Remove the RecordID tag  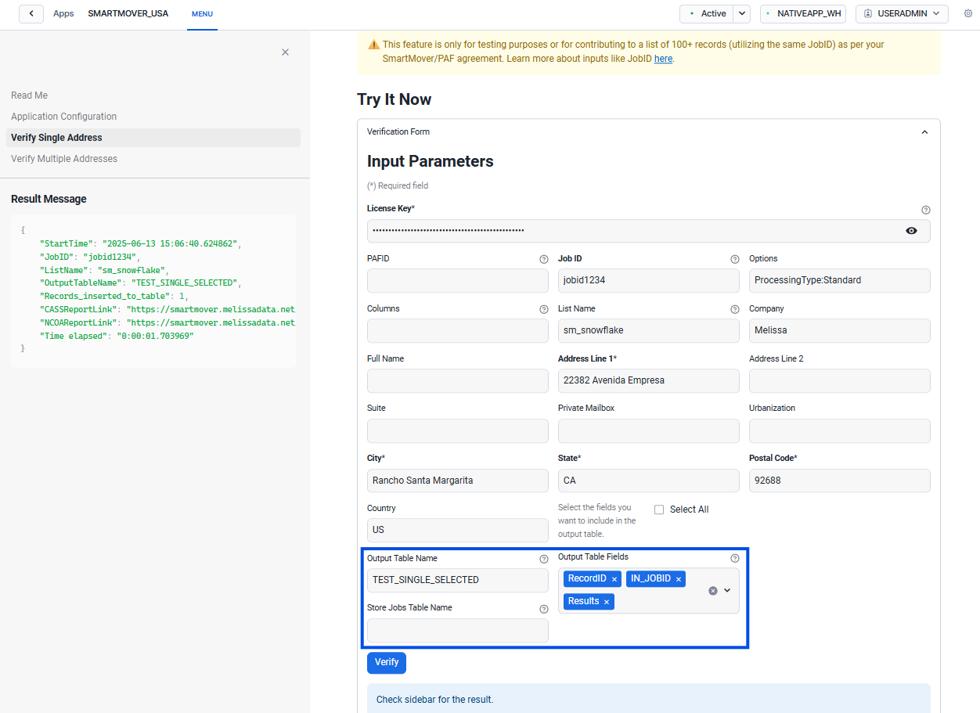point(614,579)
